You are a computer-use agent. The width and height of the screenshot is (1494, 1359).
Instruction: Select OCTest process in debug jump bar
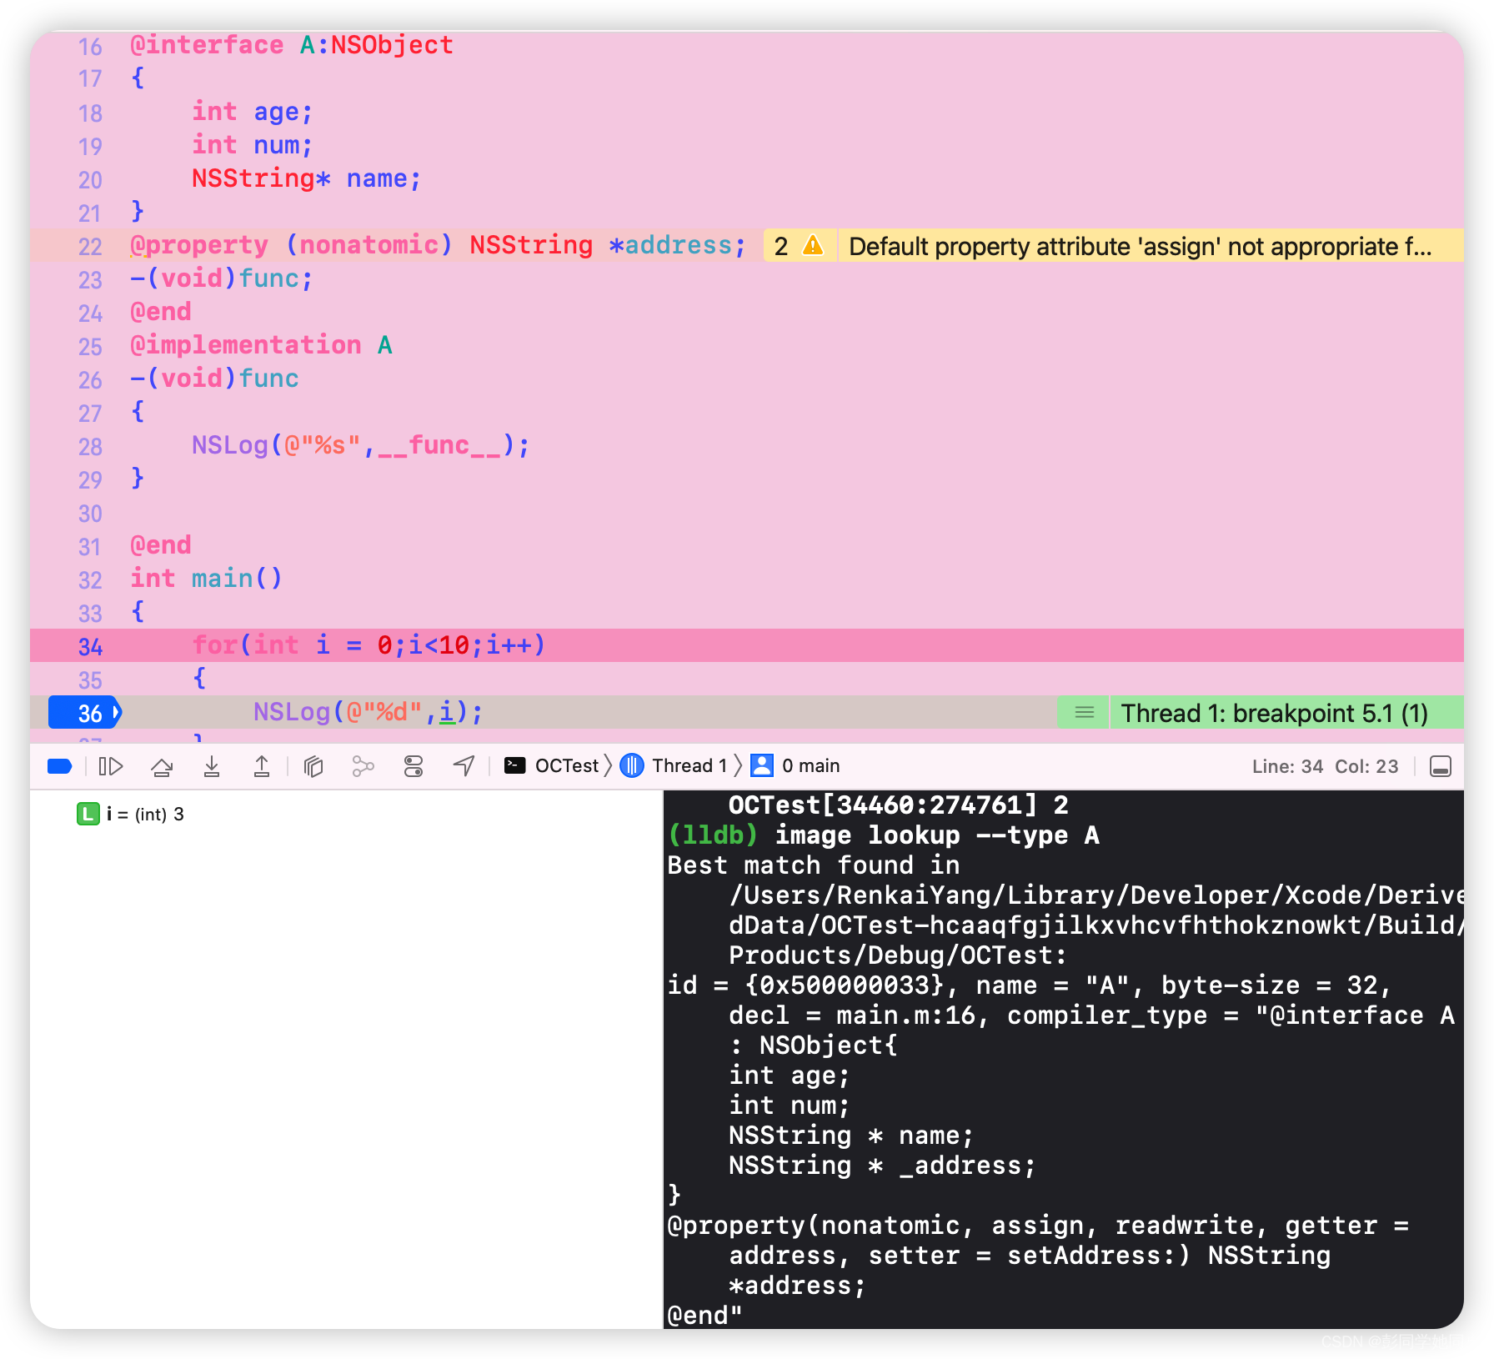click(552, 765)
